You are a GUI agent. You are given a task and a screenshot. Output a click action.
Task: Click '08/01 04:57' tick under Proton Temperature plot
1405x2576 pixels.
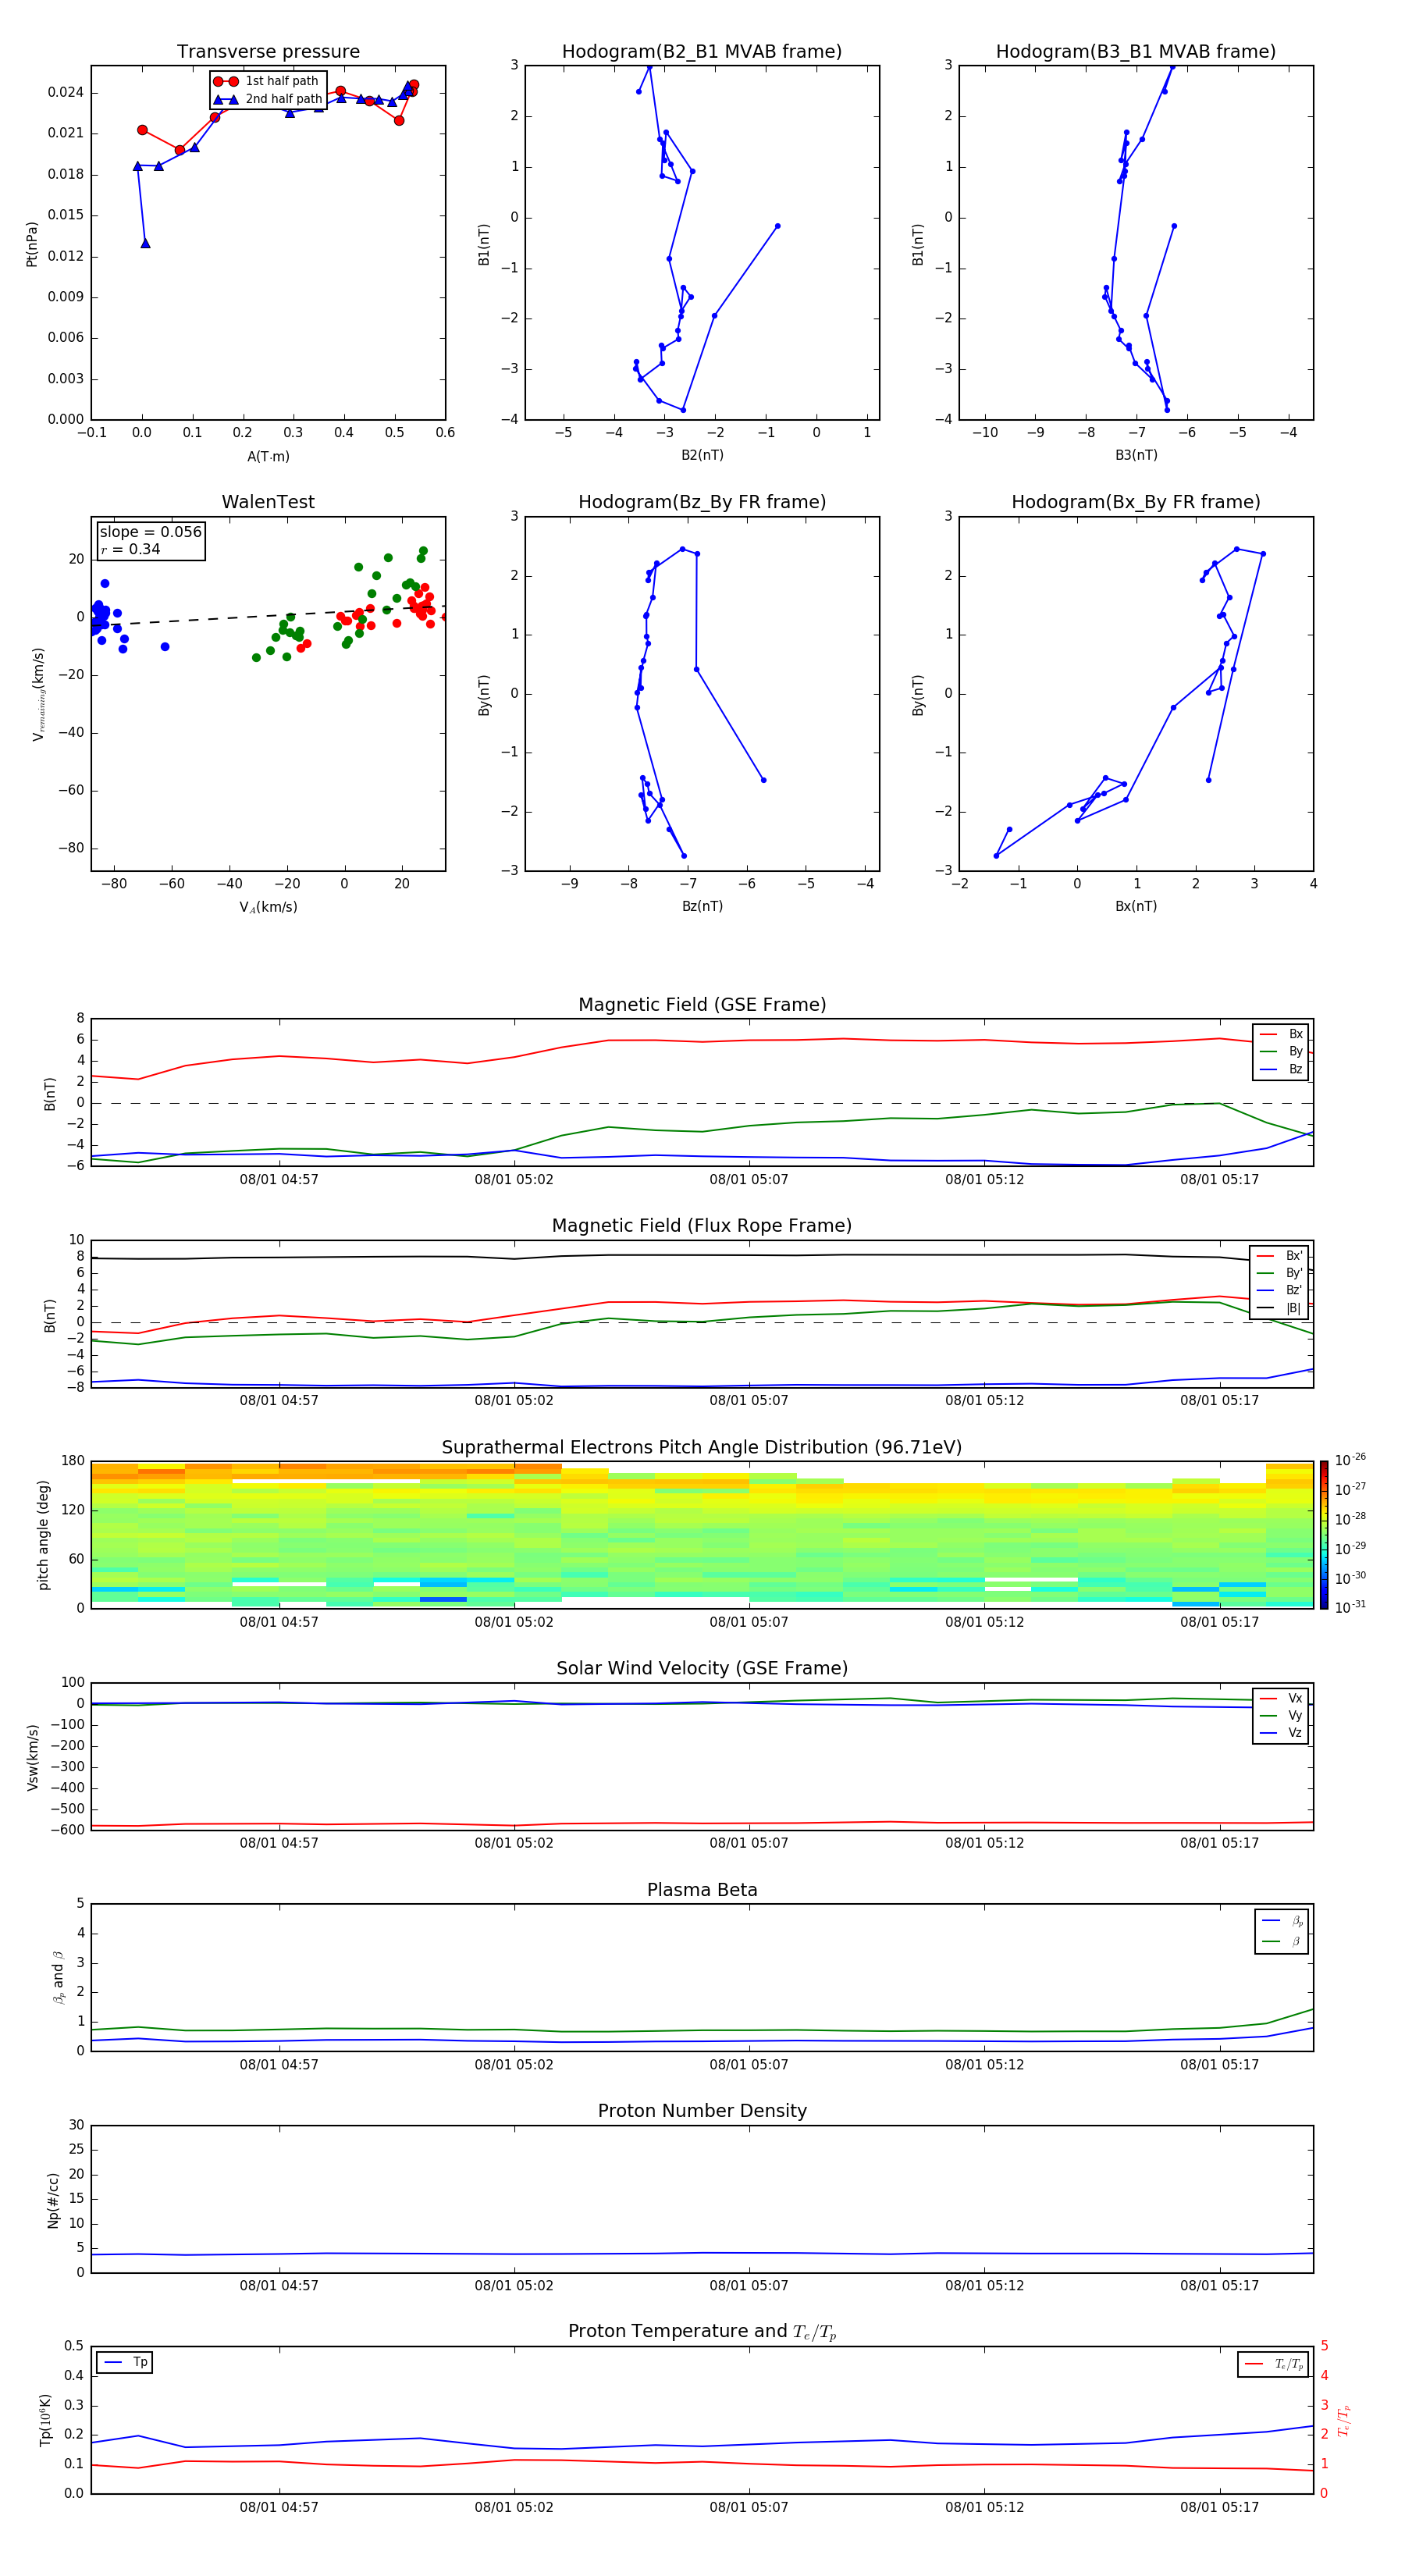pyautogui.click(x=279, y=2508)
